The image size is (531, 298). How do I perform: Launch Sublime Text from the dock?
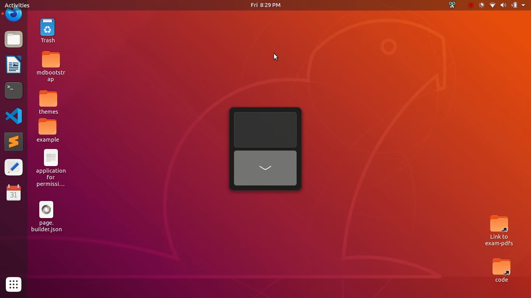(x=13, y=142)
